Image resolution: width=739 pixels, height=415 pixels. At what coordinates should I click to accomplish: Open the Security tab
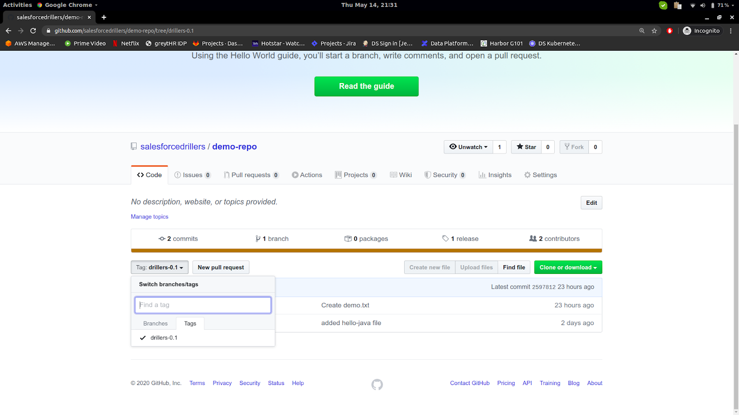pos(445,175)
